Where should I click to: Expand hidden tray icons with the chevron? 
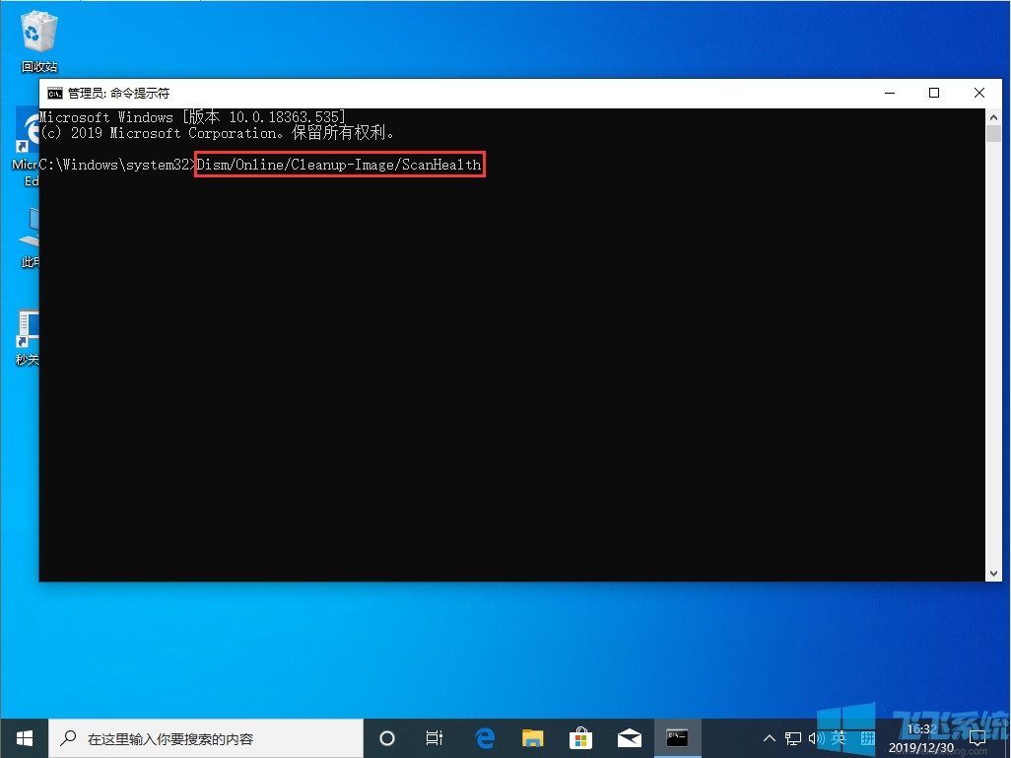point(769,737)
